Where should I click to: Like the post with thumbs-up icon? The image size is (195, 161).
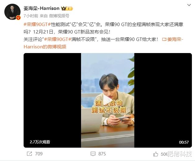[x=156, y=154]
